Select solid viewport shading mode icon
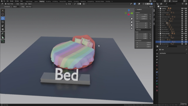Image resolution: width=188 pixels, height=106 pixels. click(x=148, y=4)
